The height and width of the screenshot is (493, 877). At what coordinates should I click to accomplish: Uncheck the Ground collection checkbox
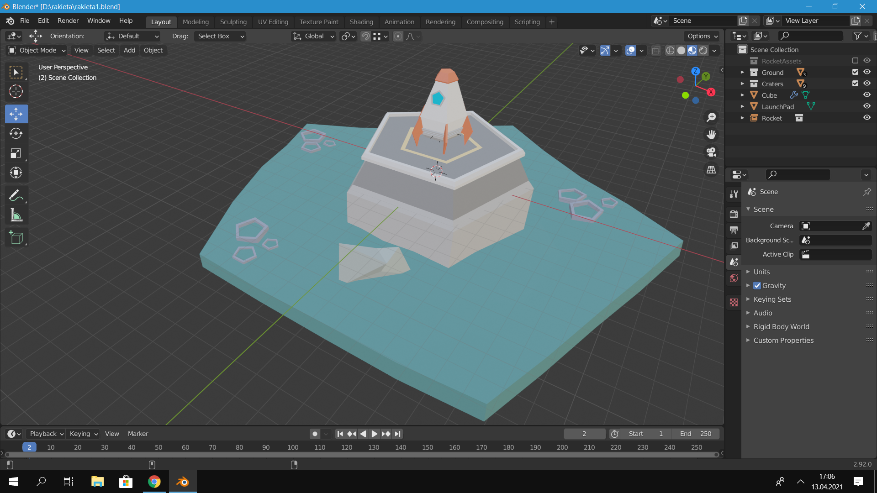(855, 72)
